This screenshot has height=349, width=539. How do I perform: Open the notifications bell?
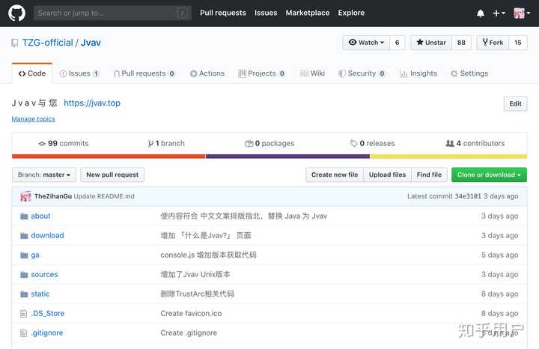481,13
